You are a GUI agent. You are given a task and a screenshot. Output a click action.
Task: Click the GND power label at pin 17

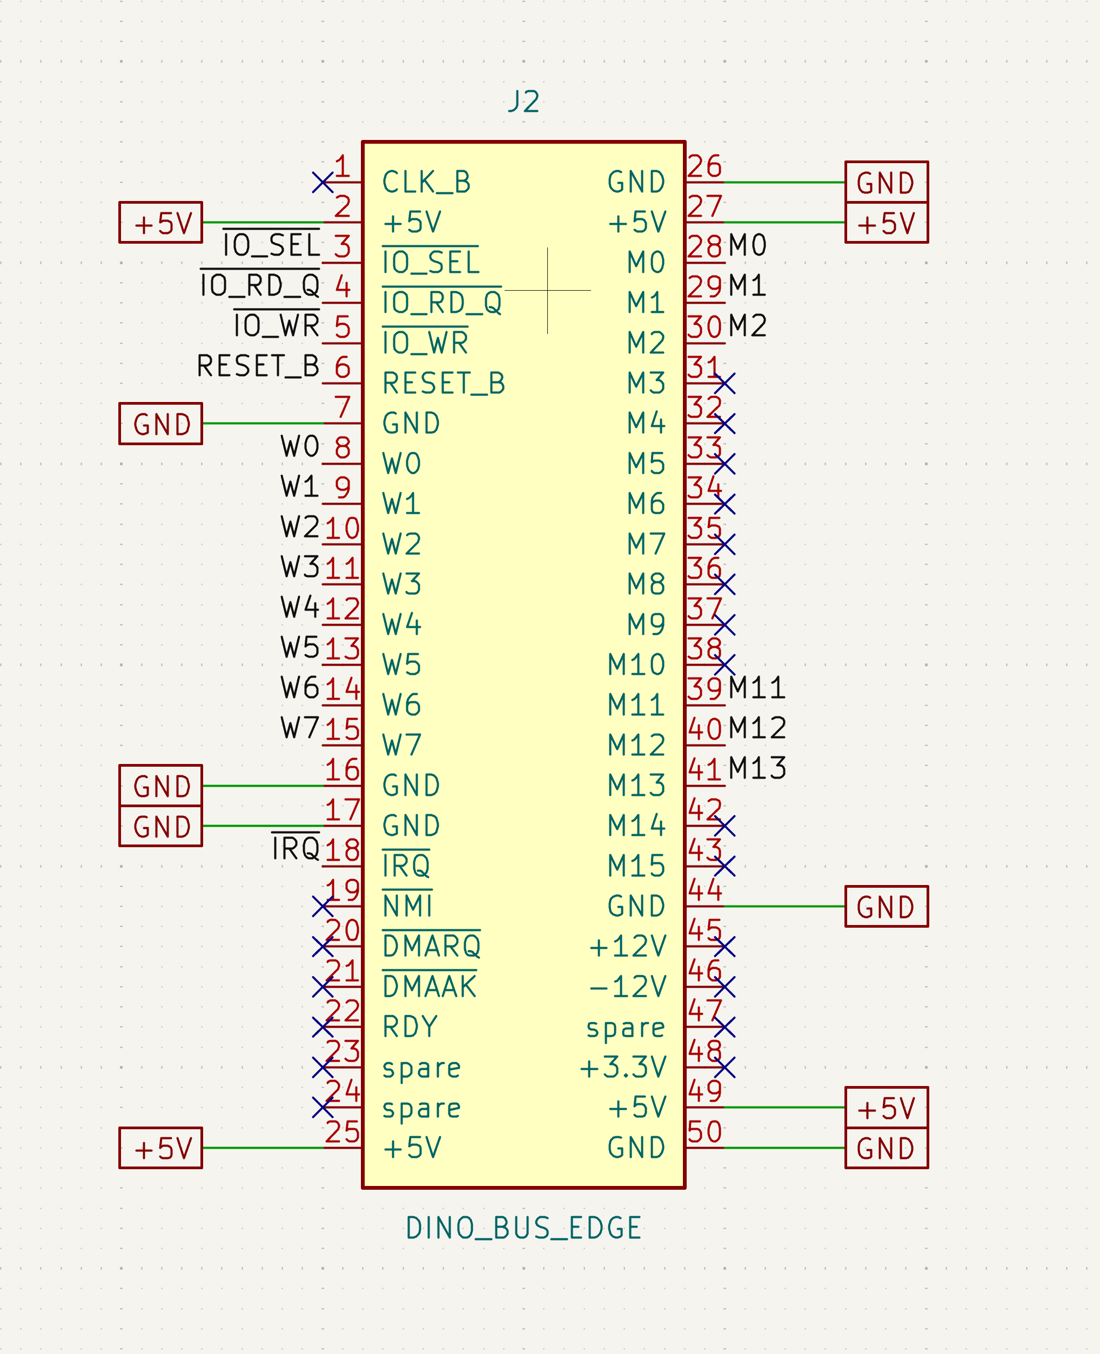[161, 826]
